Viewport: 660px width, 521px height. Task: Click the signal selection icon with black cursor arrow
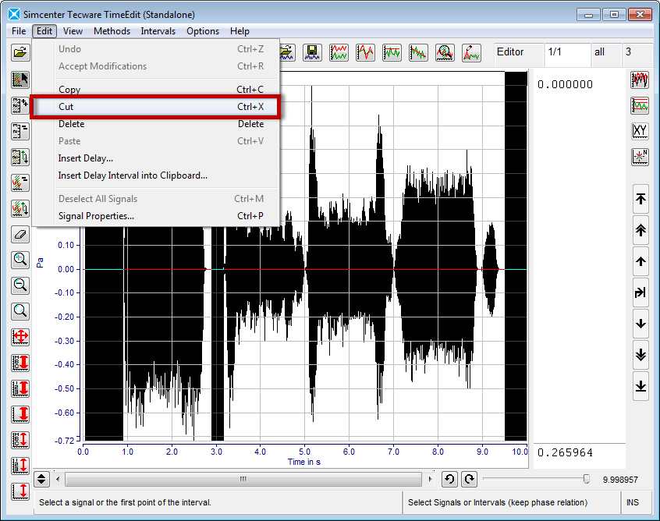tap(20, 80)
